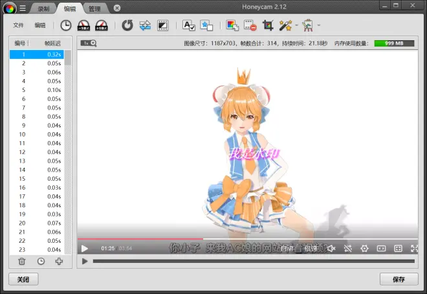
Task: Select frame 2 in the list
Action: [37, 63]
